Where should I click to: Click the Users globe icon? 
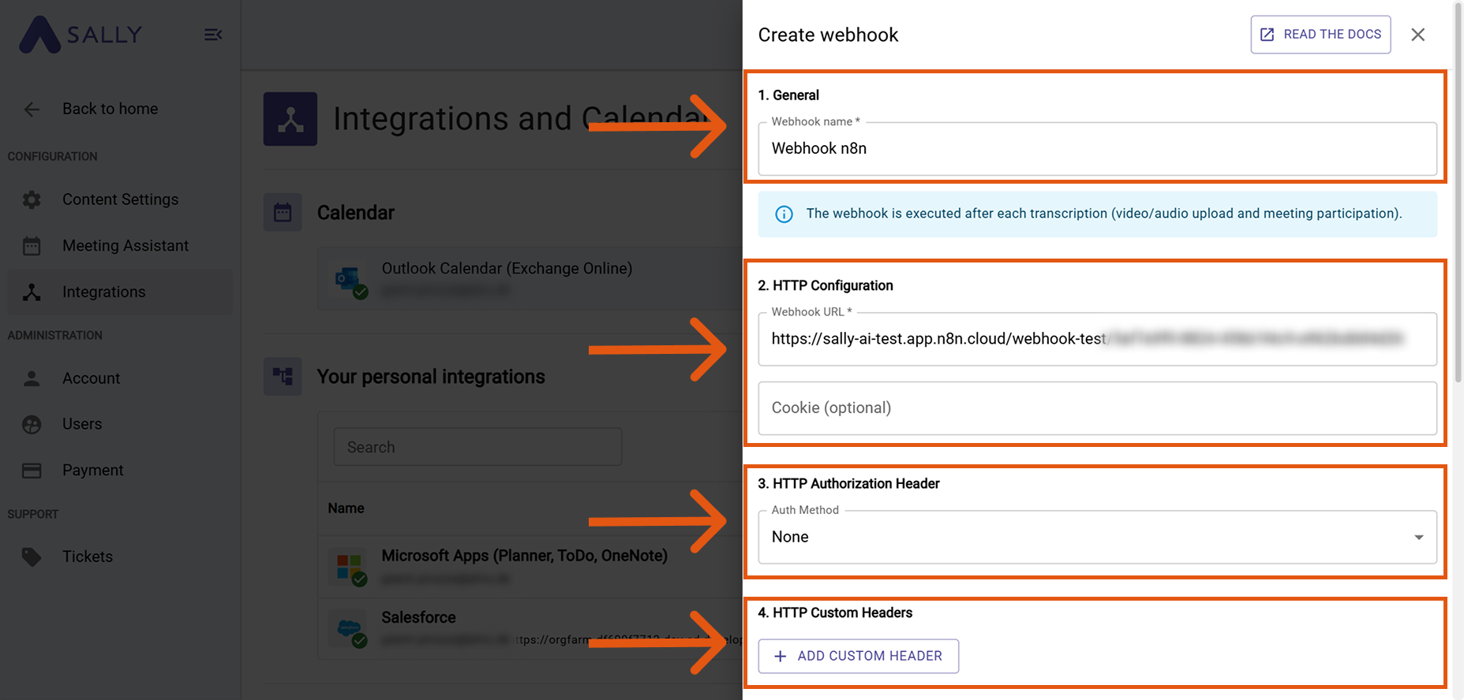32,424
